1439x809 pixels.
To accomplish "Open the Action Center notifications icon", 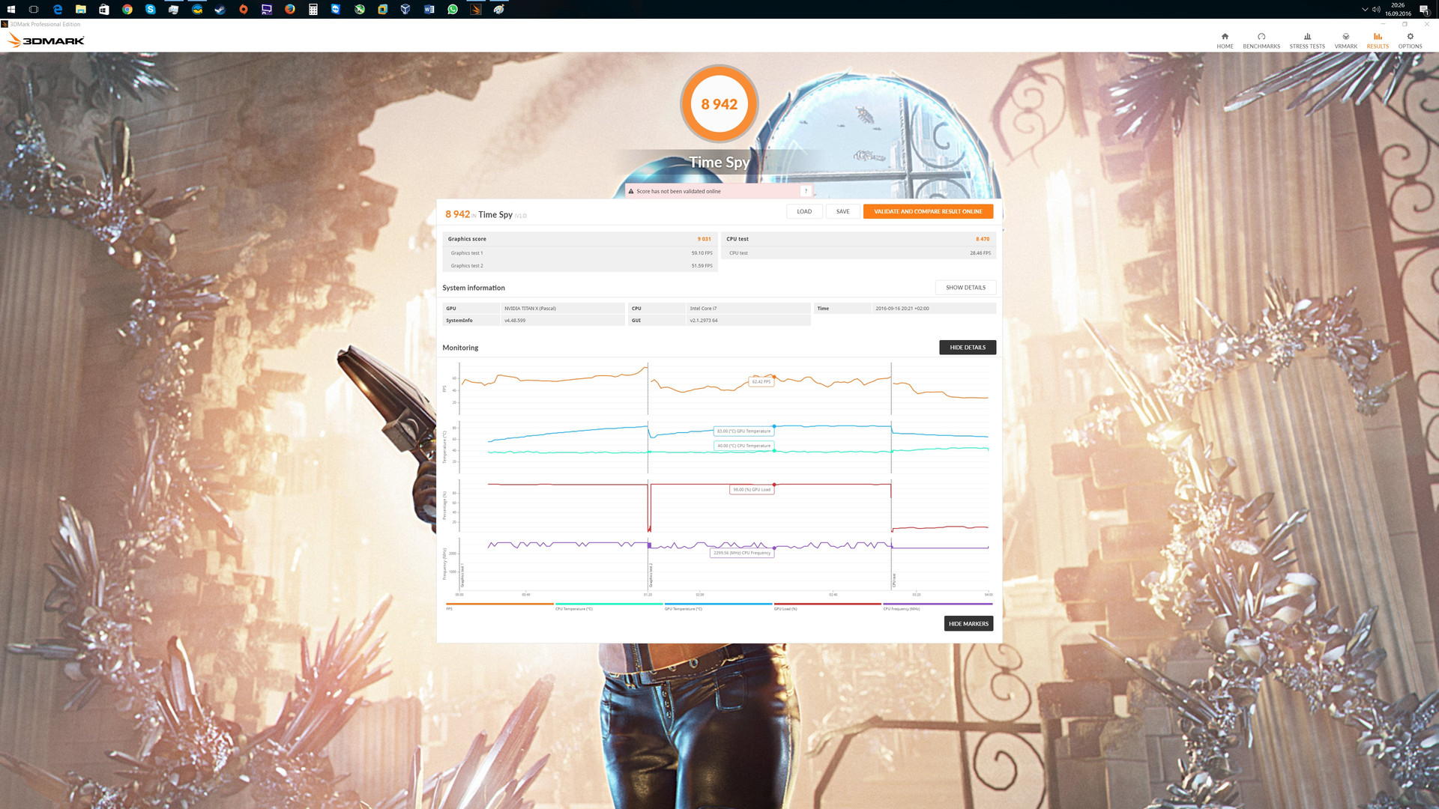I will tap(1424, 9).
